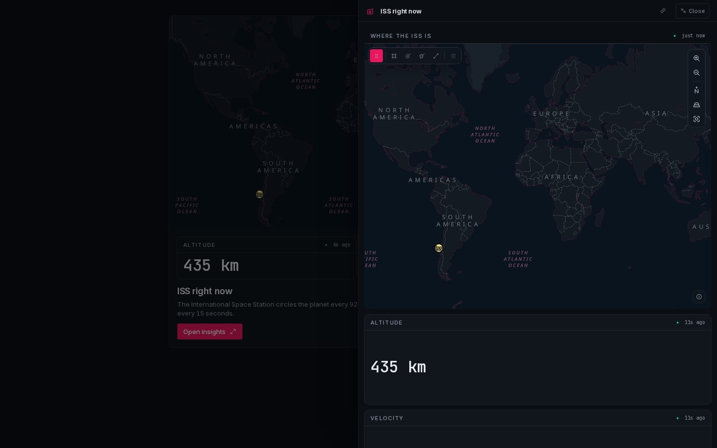Viewport: 717px width, 448px height.
Task: Click the 'just now' update status
Action: tap(693, 36)
